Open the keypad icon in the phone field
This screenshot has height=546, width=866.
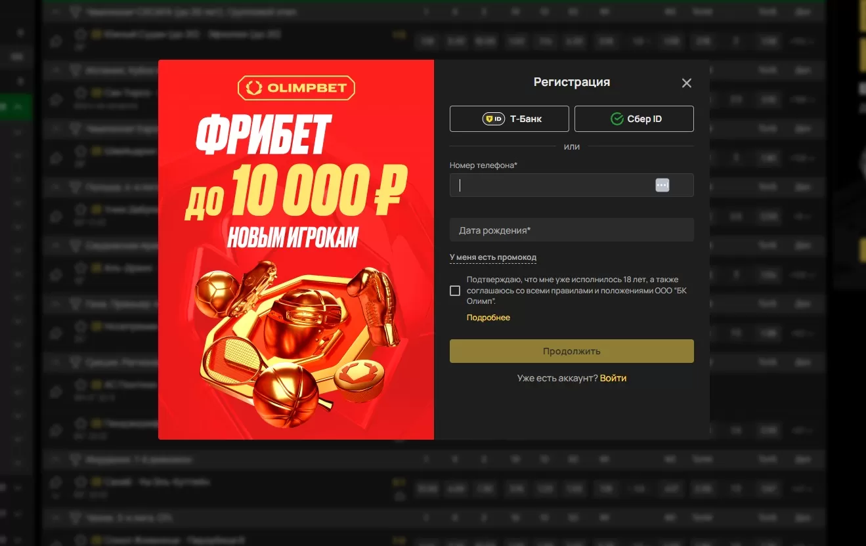click(x=662, y=185)
